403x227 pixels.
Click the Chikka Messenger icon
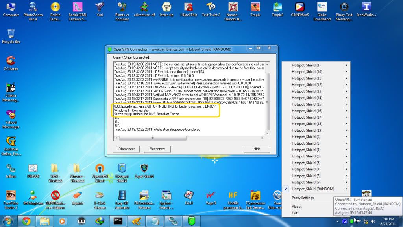(x=11, y=92)
